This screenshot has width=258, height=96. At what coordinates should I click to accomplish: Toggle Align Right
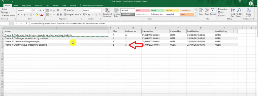(x=54, y=15)
